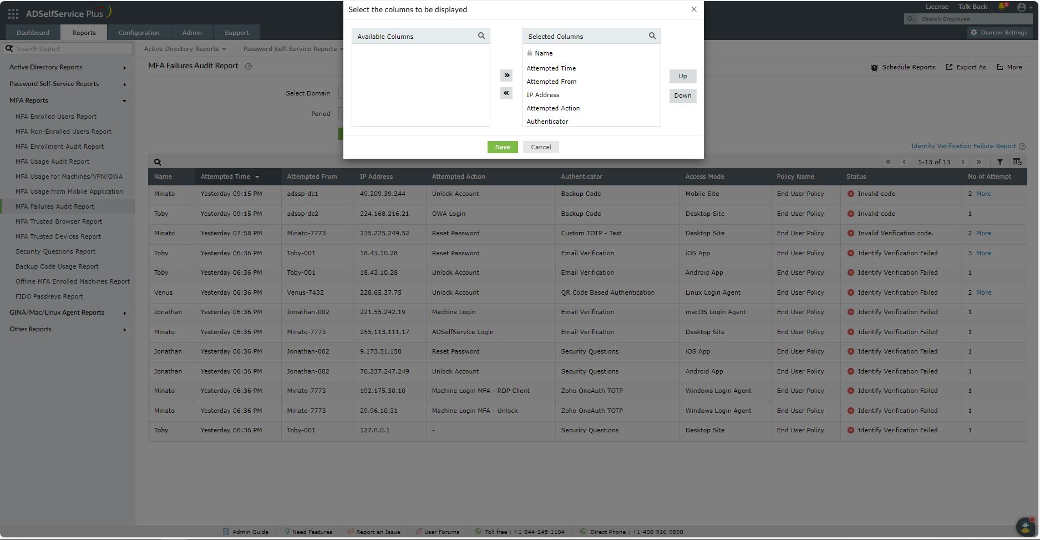The width and height of the screenshot is (1040, 540).
Task: Open Security Questions Report
Action: [55, 251]
